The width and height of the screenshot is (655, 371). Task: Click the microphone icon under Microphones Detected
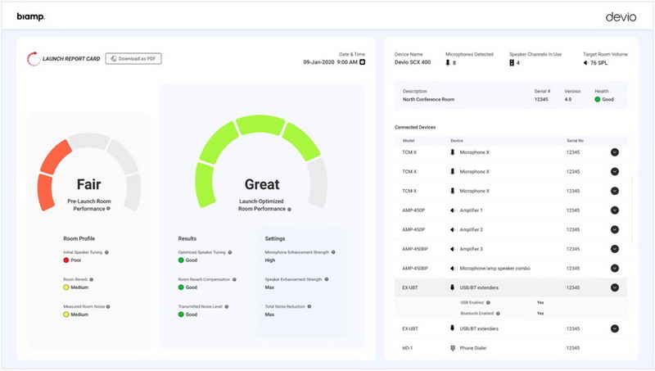click(x=448, y=63)
